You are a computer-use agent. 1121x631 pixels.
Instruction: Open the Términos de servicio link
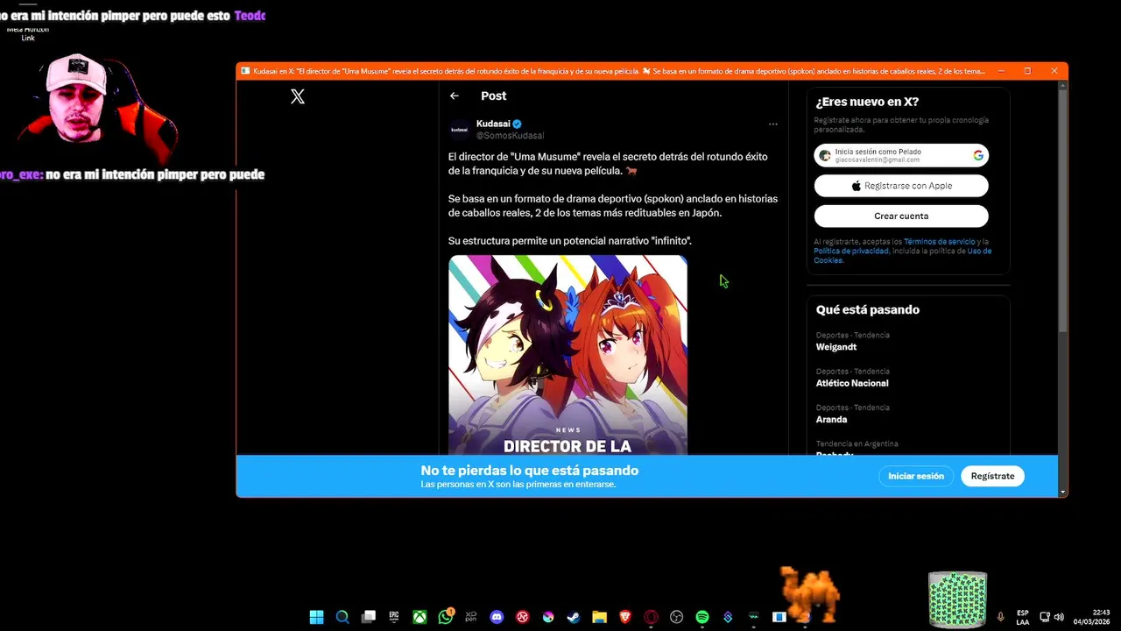click(939, 242)
